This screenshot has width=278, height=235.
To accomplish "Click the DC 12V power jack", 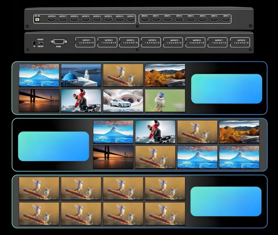I will [37, 20].
